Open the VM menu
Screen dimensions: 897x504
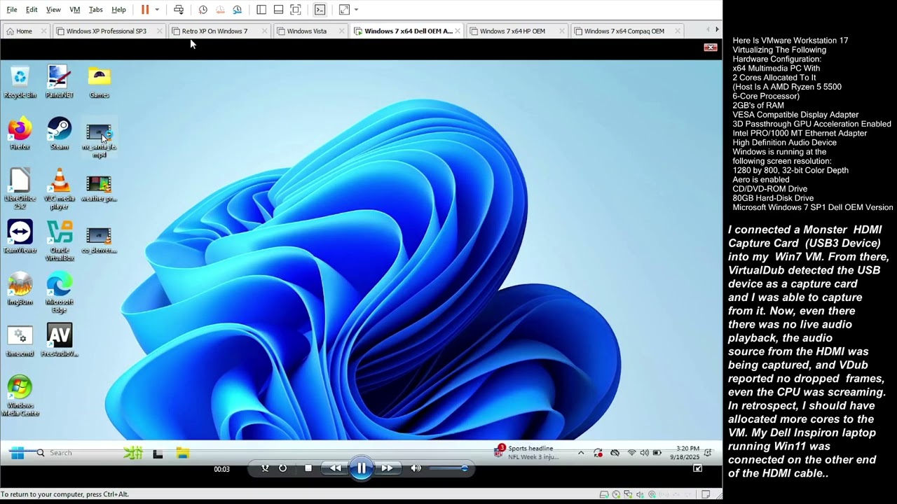[x=75, y=10]
